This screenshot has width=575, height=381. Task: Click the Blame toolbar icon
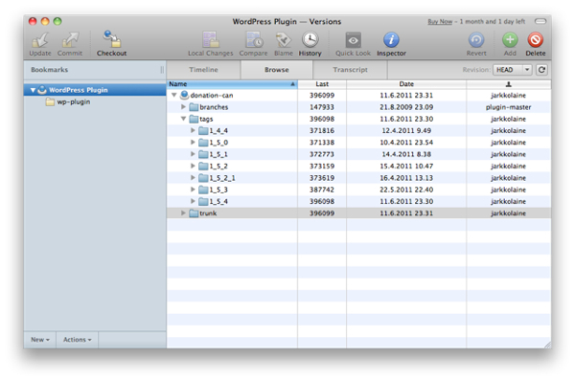tap(283, 40)
